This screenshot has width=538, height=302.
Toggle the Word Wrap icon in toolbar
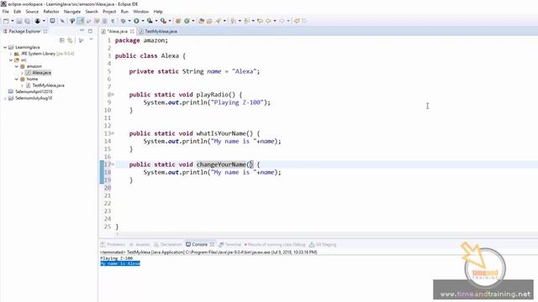click(x=97, y=21)
